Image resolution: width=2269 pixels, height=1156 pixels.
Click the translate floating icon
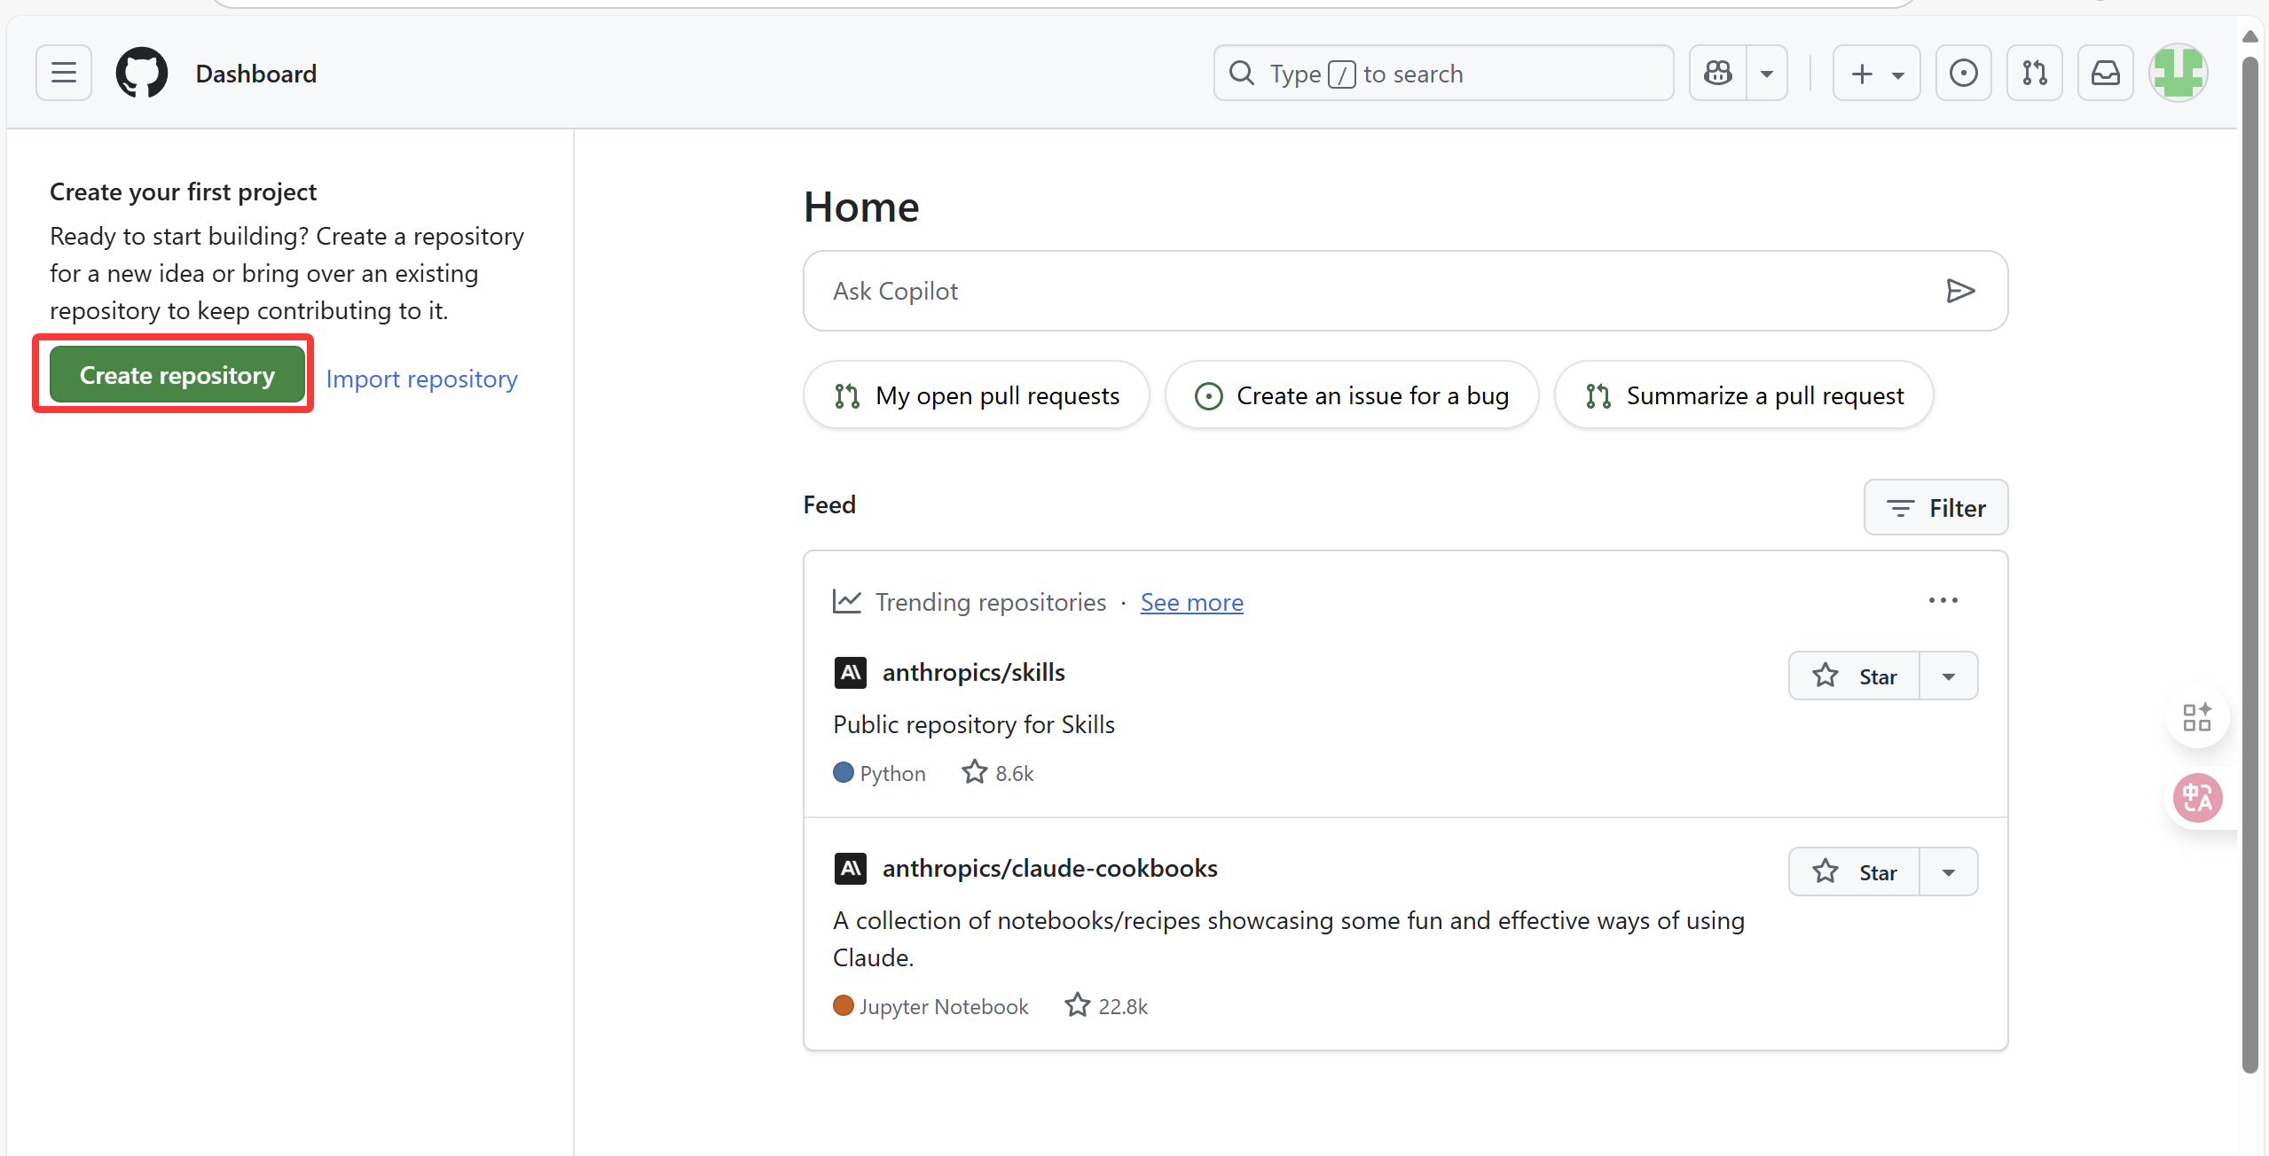point(2197,798)
